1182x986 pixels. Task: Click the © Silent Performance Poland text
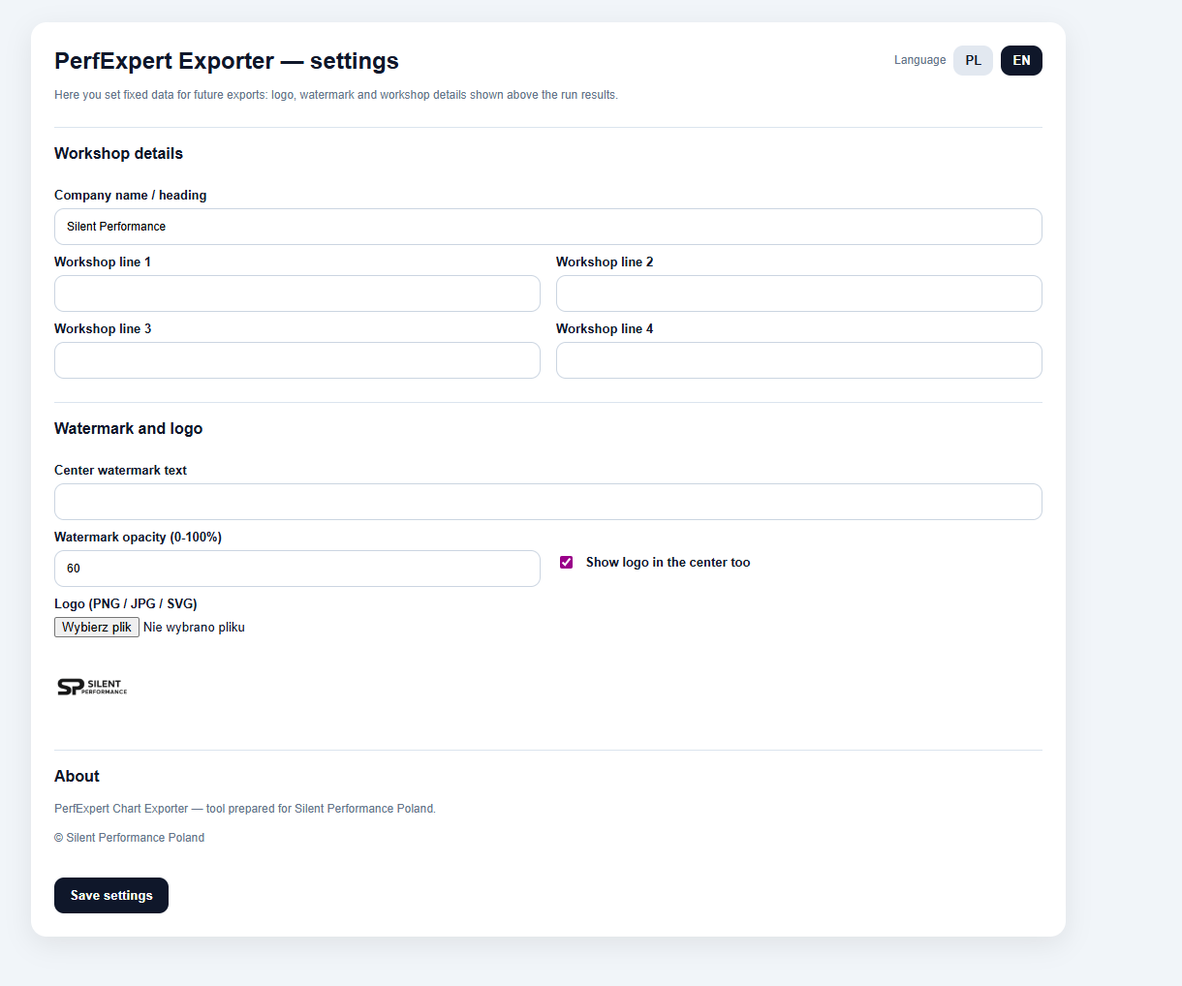pyautogui.click(x=129, y=838)
